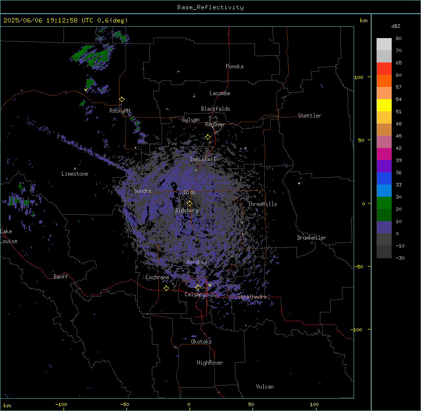Click the Olds town label
Image resolution: width=421 pixels, height=411 pixels.
tap(189, 192)
